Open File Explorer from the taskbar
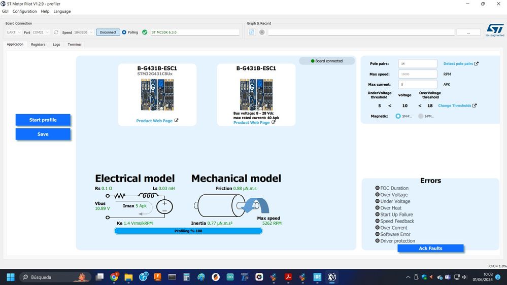Viewport: 507px width, 285px height. 129,277
